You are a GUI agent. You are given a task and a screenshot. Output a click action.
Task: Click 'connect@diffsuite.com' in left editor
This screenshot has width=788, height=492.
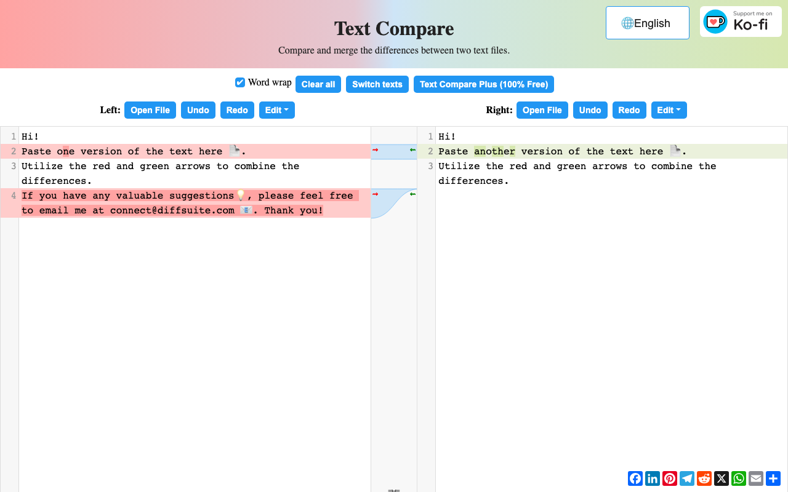(x=172, y=210)
